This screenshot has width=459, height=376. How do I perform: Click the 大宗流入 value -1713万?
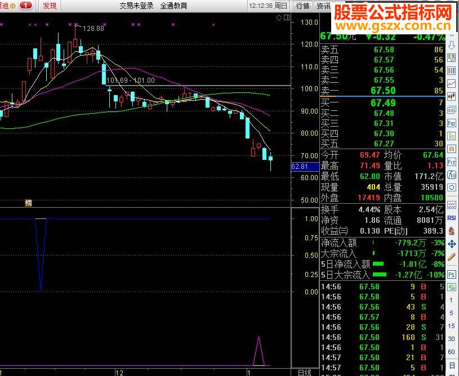coord(411,253)
